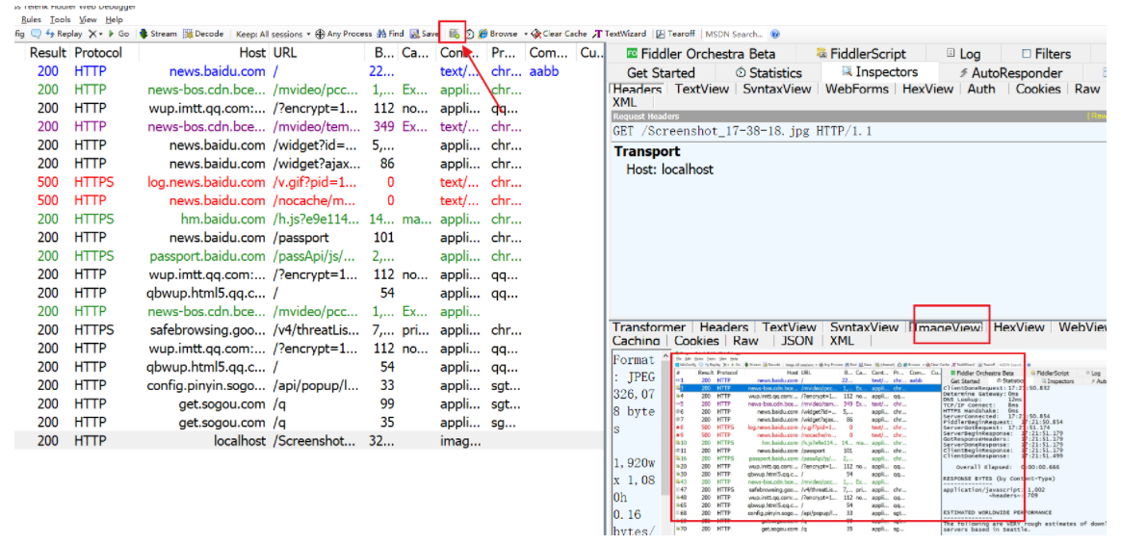Select the safebrowsing.goo... session row
Viewport: 1121px width, 545px height.
coord(309,329)
